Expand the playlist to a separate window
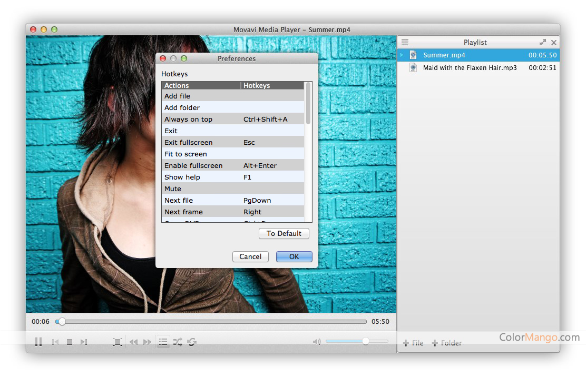 coord(543,42)
